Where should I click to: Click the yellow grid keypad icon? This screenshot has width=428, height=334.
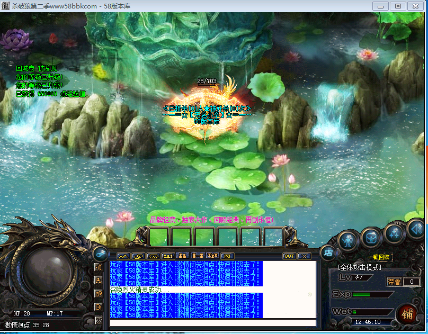coord(227,256)
